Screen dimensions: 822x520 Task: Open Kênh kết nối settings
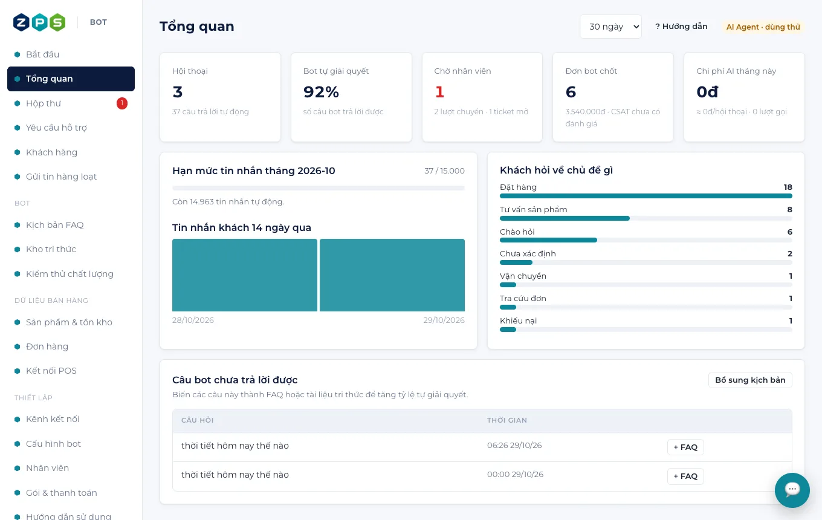pyautogui.click(x=71, y=419)
